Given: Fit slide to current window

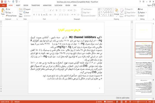Looking at the screenshot, I should pos(153,102).
